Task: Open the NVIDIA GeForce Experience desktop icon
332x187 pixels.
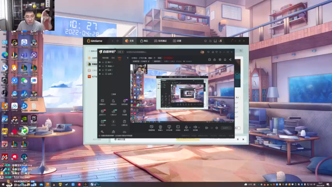Action: tap(24, 120)
